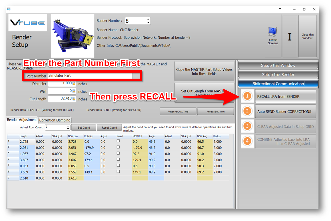Decrease the Adjust Row Count stepper
This screenshot has width=331, height=221.
pyautogui.click(x=68, y=129)
